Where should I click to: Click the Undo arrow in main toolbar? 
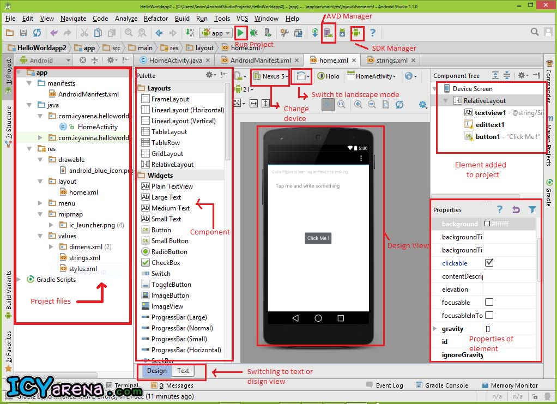53,33
